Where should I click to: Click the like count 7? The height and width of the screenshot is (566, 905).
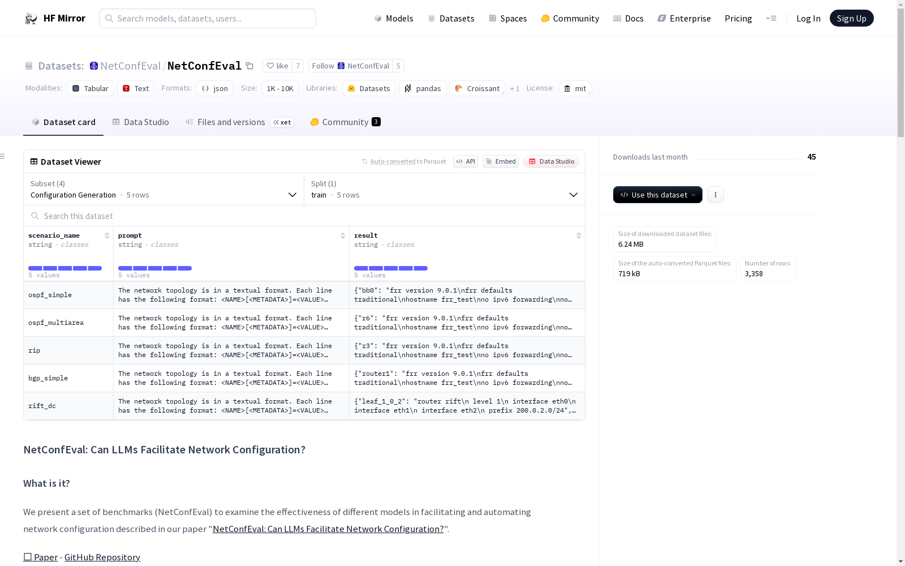tap(298, 66)
